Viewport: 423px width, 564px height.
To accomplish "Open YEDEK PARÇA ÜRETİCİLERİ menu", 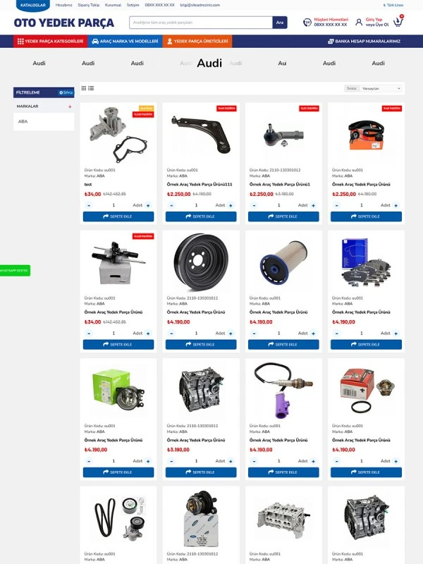I will pos(197,41).
